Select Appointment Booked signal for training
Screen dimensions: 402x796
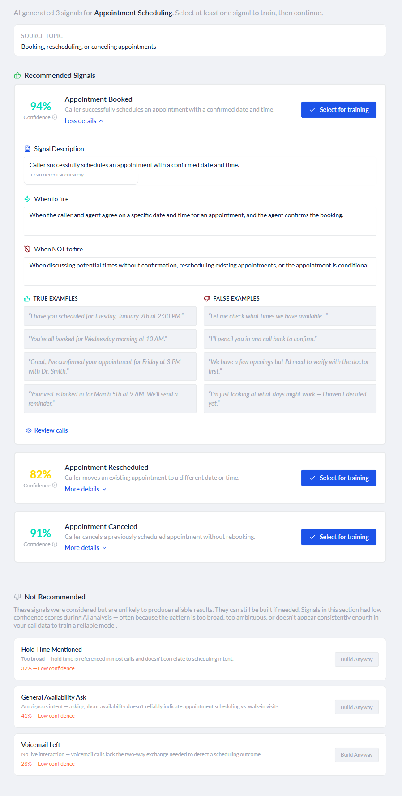pyautogui.click(x=338, y=110)
